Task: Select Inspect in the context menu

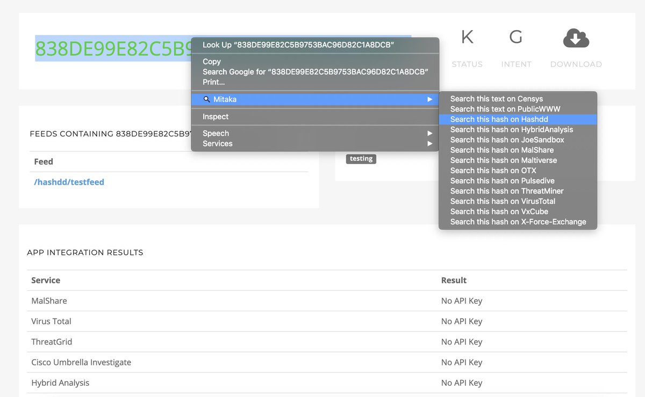Action: (x=315, y=116)
